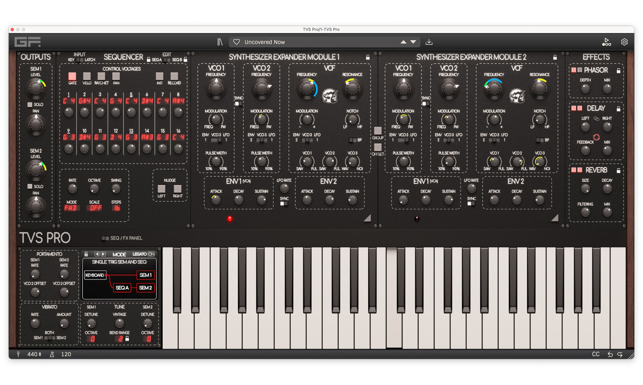Select Reverb slot 1 tab
This screenshot has height=385, width=643.
tap(574, 170)
